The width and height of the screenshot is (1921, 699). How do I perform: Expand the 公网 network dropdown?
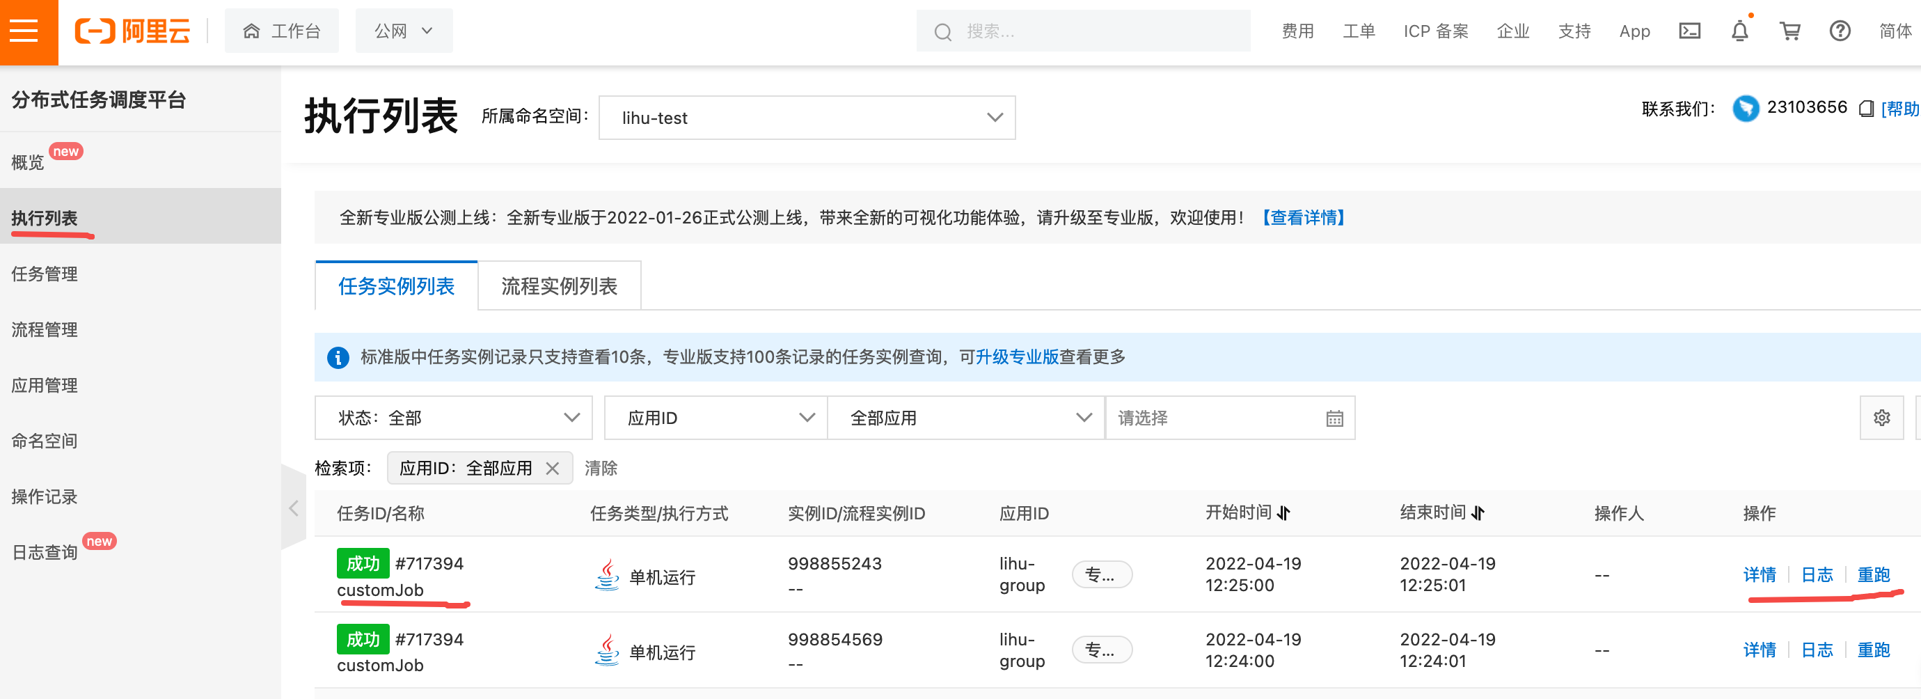tap(404, 31)
